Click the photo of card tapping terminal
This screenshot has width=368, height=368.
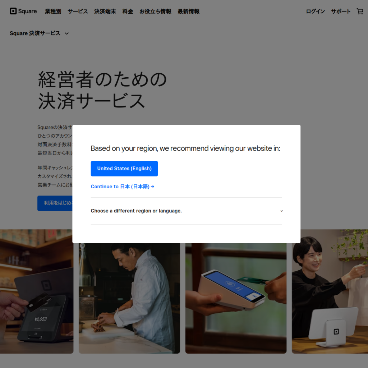point(236,298)
